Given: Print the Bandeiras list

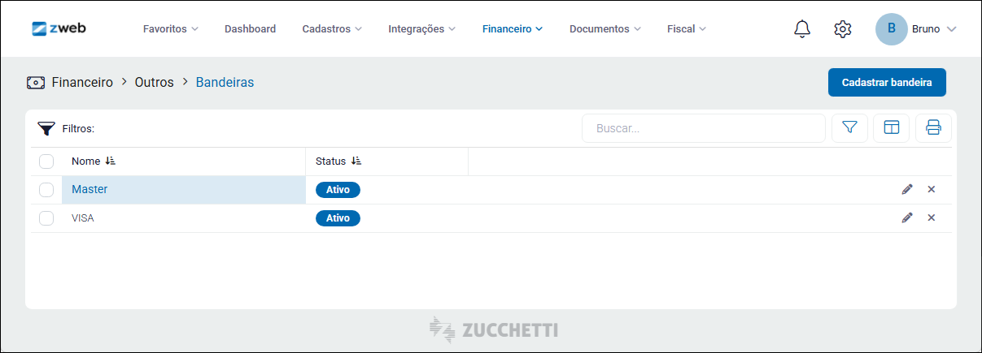Looking at the screenshot, I should pyautogui.click(x=933, y=128).
